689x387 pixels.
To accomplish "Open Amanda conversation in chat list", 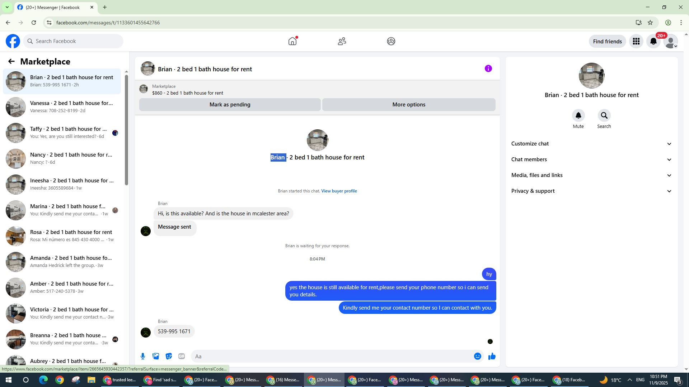I will pyautogui.click(x=62, y=262).
